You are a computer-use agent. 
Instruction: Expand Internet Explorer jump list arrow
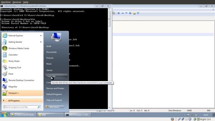[x=41, y=36]
